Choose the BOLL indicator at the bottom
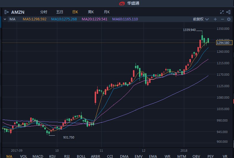The image size is (234, 158). (x=81, y=156)
